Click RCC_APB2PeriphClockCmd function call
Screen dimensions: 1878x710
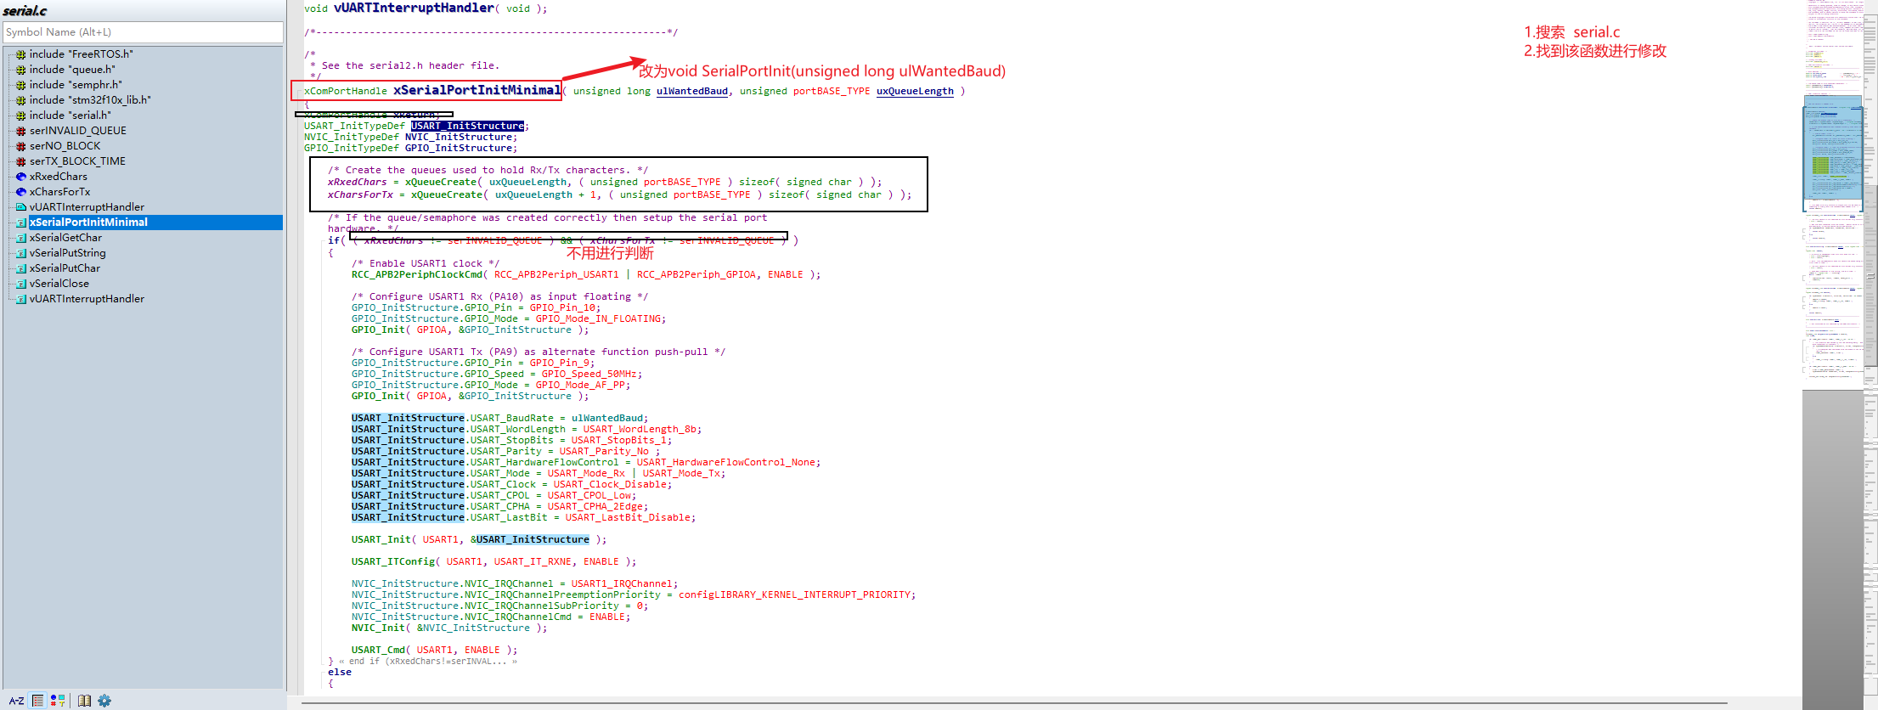click(x=417, y=274)
